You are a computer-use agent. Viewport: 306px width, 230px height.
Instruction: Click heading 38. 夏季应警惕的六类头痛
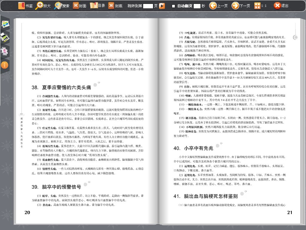[x=61, y=87]
